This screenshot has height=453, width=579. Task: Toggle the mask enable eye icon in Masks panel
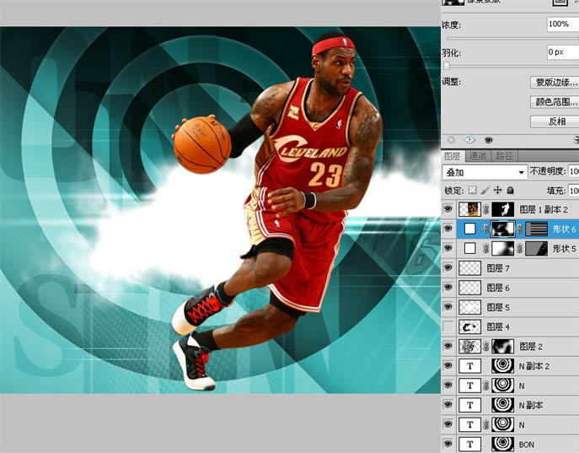pos(489,140)
